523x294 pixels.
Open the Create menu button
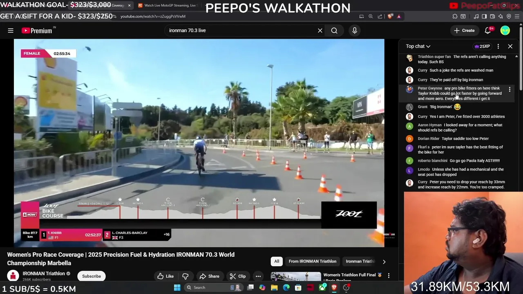pos(464,30)
